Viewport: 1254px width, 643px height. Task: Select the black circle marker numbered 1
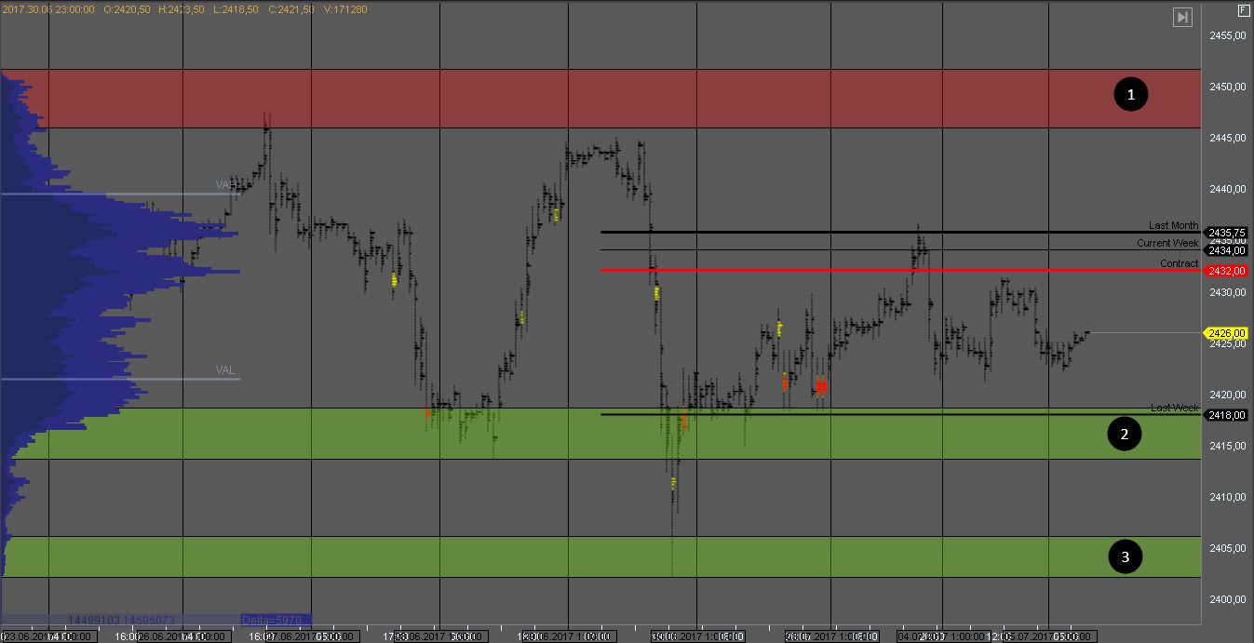point(1131,94)
